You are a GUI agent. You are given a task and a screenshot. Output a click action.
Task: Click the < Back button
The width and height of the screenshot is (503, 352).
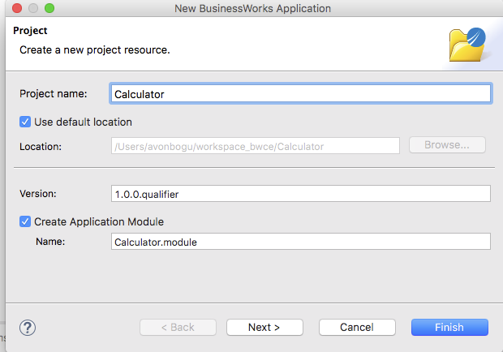coord(178,328)
